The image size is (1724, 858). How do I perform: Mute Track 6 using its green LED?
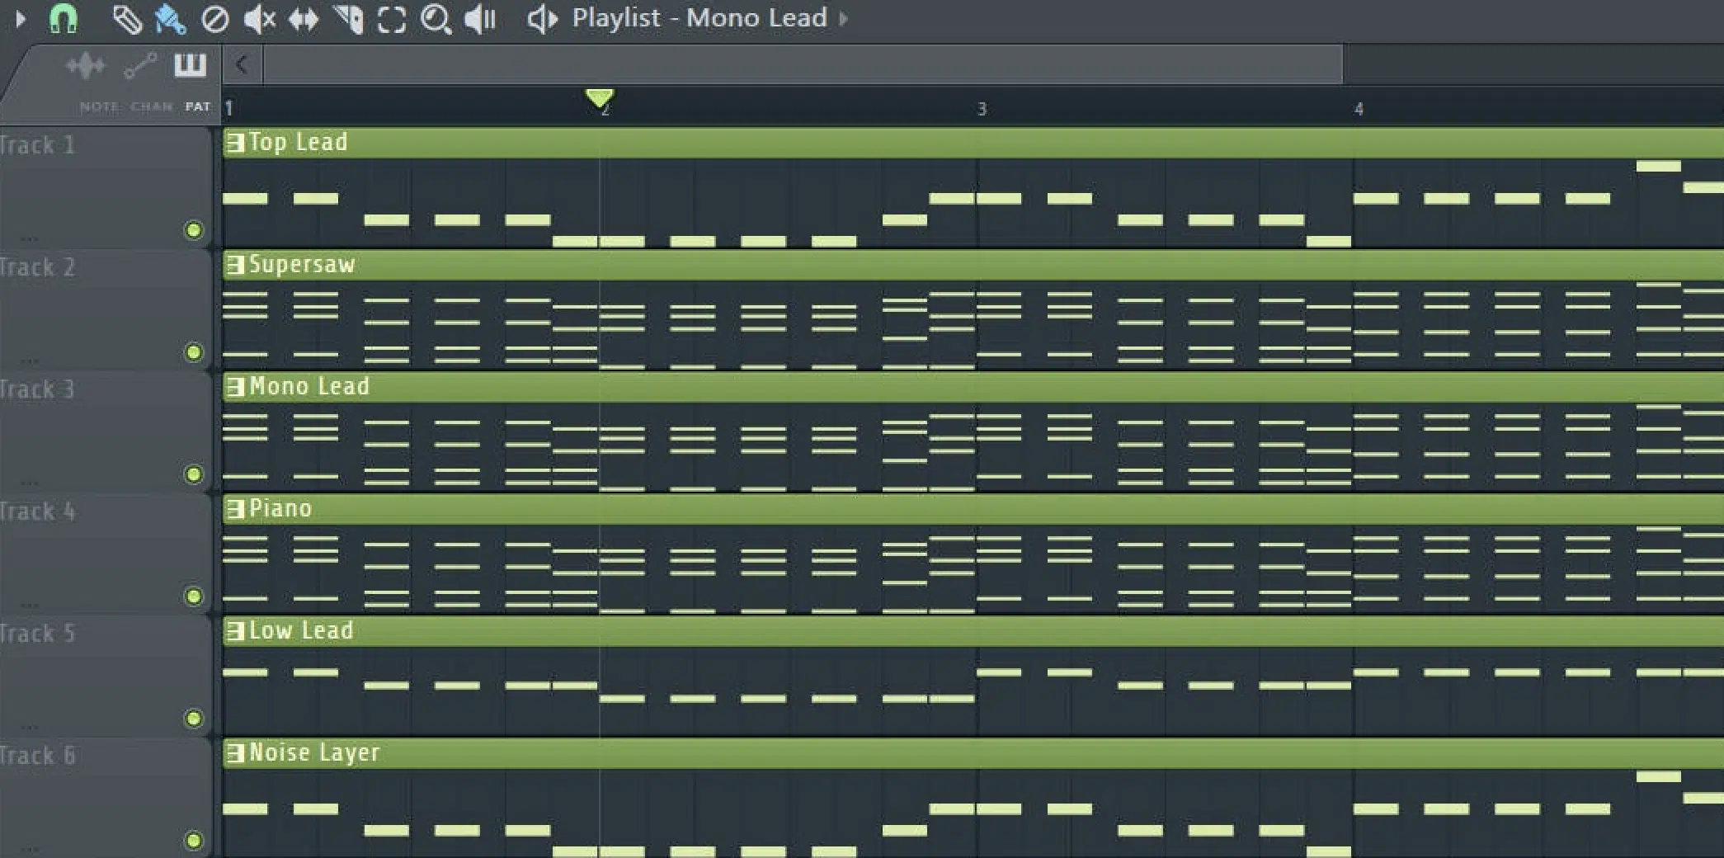click(x=194, y=841)
